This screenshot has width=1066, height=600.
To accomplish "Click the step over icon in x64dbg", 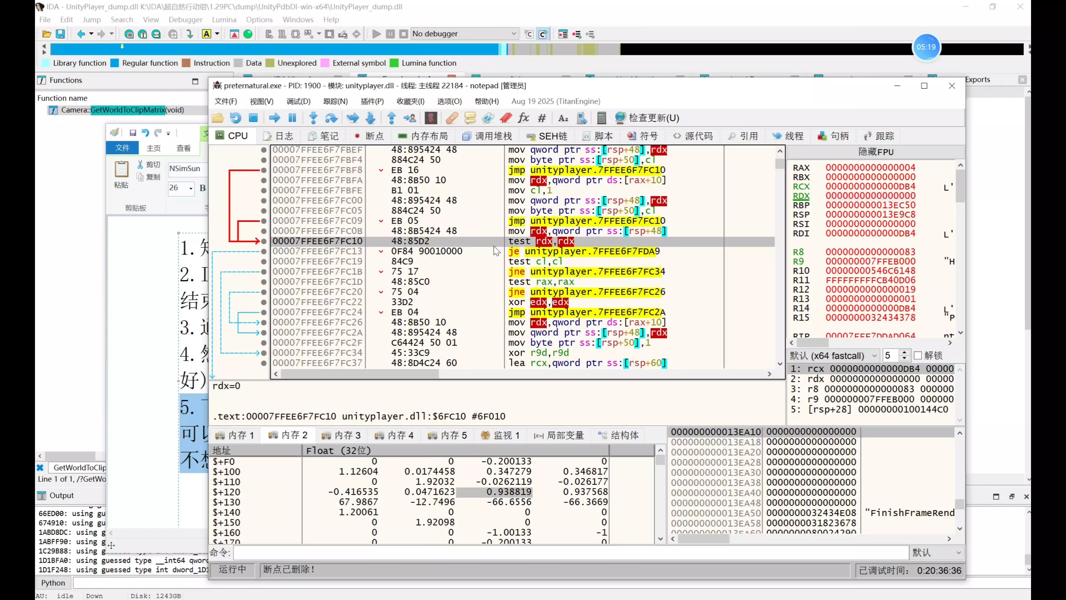I will point(331,118).
